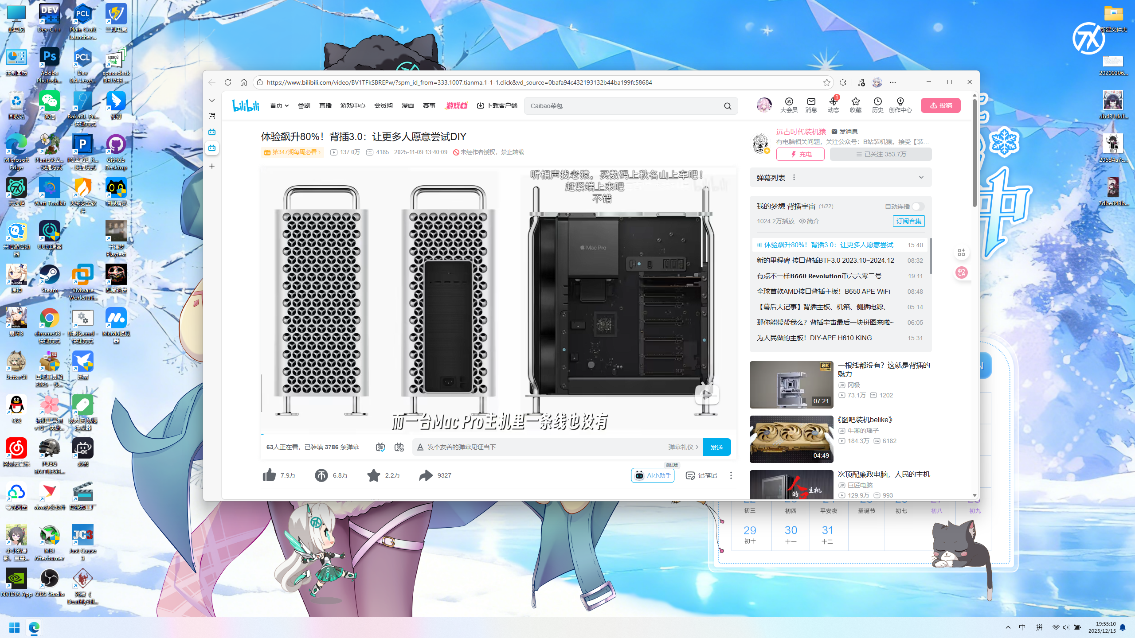Open AI小助手 assistant button

click(x=653, y=475)
